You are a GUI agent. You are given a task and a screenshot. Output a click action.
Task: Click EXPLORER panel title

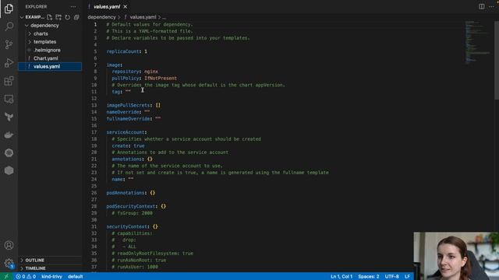coord(36,7)
